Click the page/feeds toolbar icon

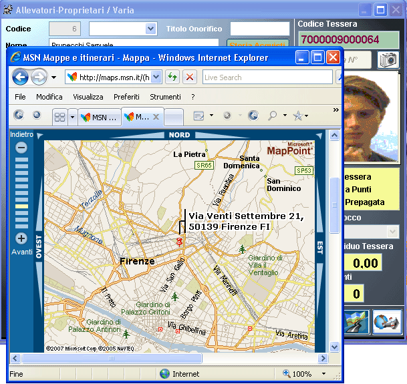coord(199,116)
